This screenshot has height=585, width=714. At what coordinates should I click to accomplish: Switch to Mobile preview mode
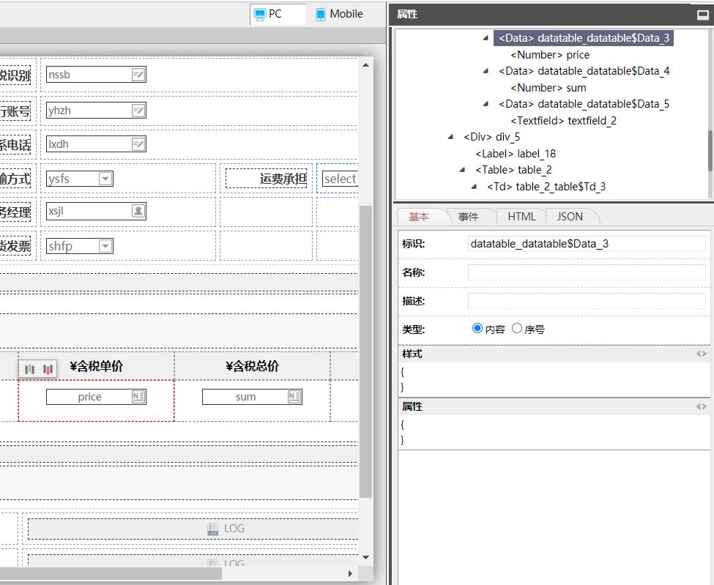(x=339, y=14)
